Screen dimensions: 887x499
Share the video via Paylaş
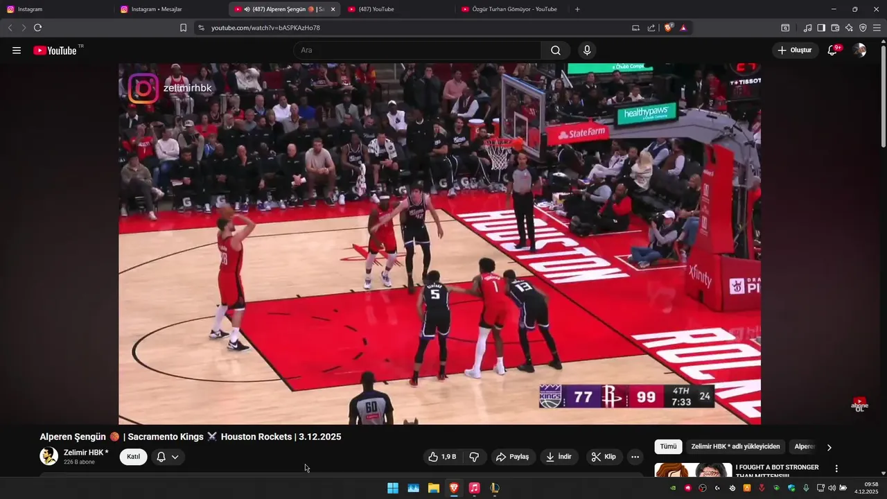point(513,457)
